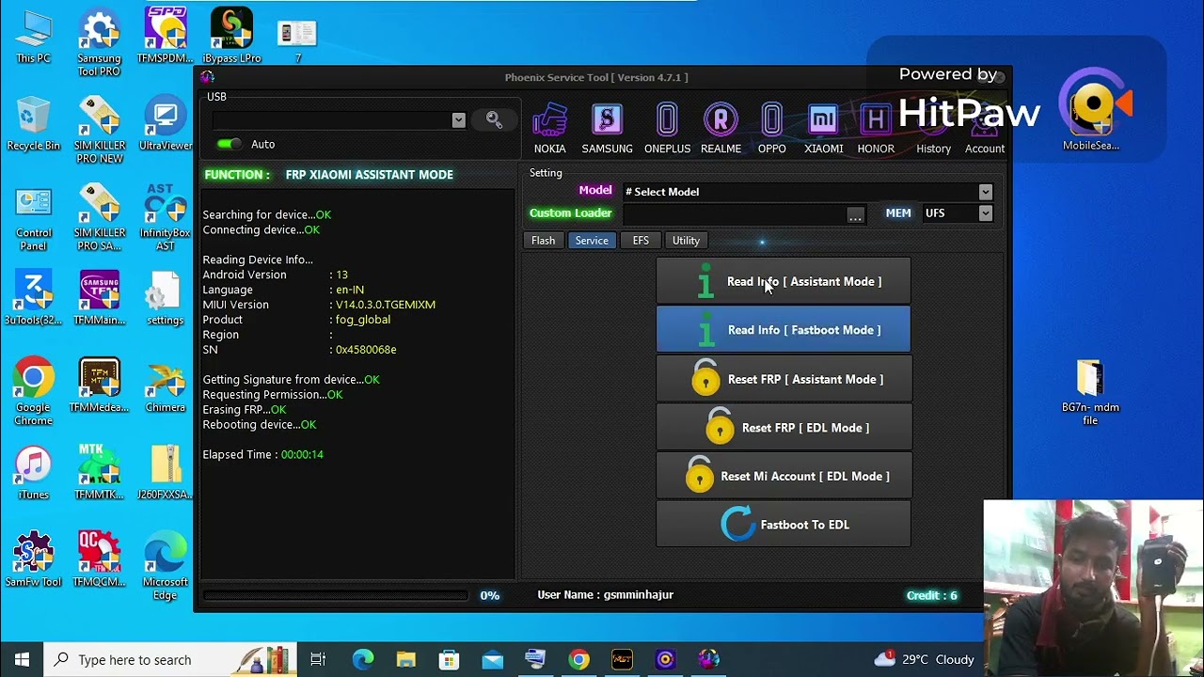The height and width of the screenshot is (677, 1204).
Task: Open the HONOR brand section
Action: pos(875,128)
